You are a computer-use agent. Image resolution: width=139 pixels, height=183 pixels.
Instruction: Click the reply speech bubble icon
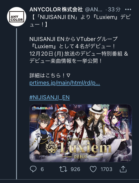[x=33, y=169]
